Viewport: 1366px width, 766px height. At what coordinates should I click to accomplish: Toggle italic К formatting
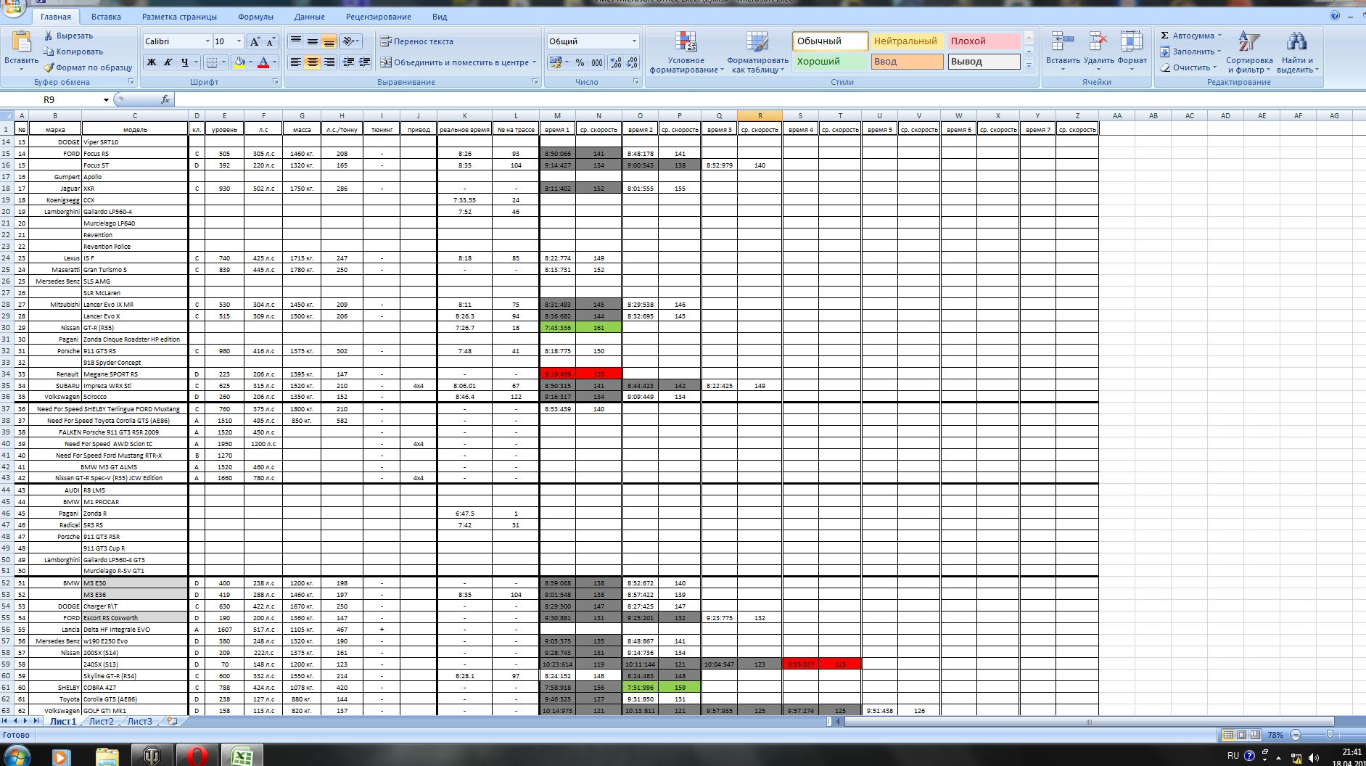coord(168,62)
